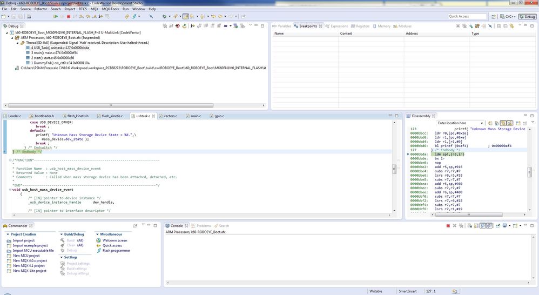Click Go to Home icon in Disassembly toolbar
The height and width of the screenshot is (295, 539).
(x=497, y=123)
